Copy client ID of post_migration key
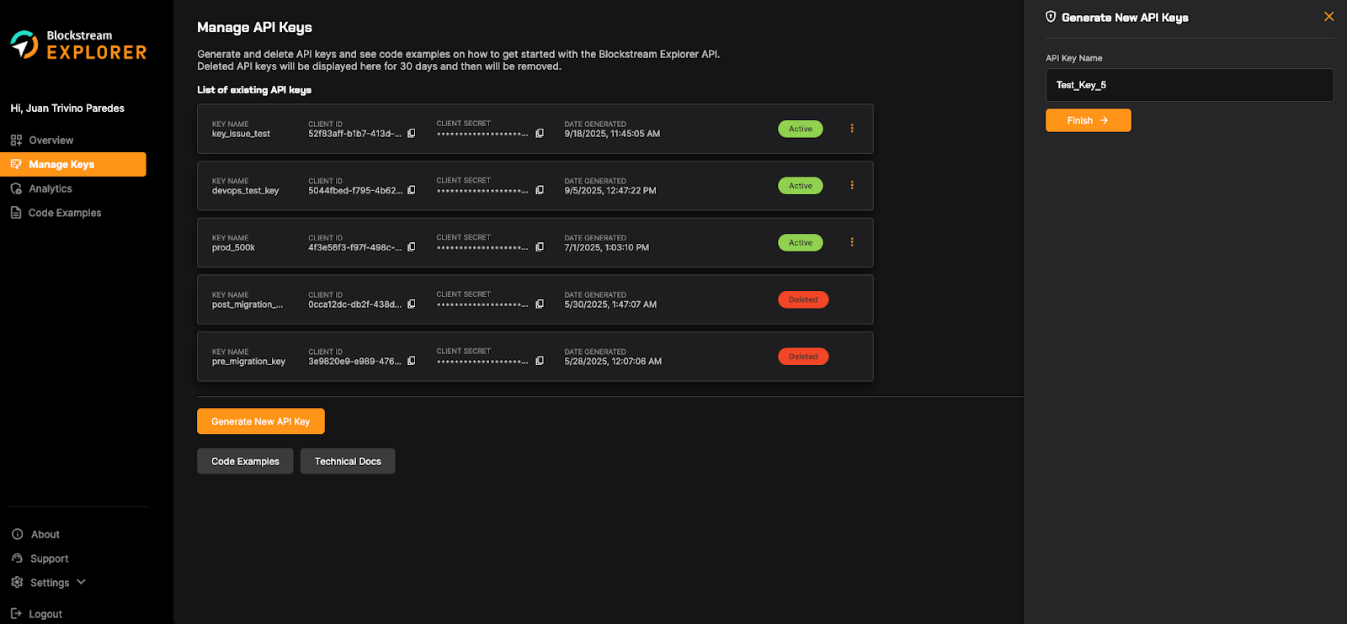 click(x=412, y=304)
